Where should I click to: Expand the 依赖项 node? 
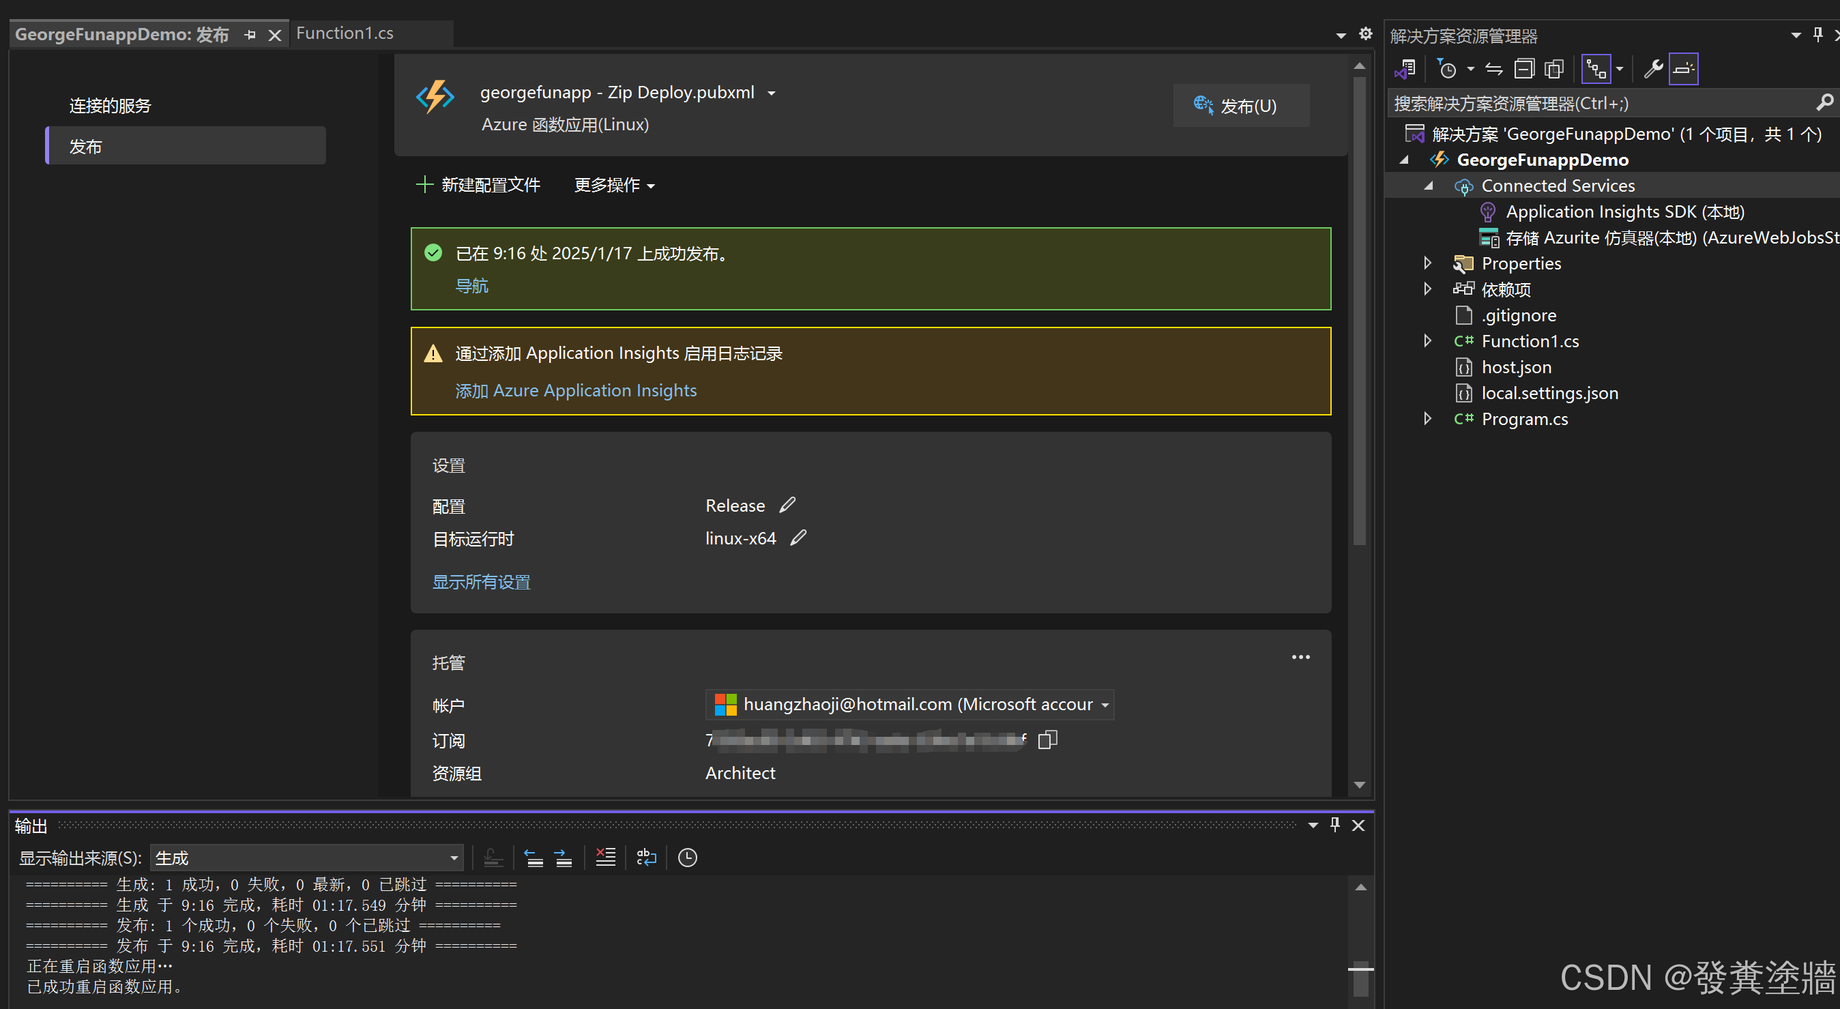[1428, 289]
